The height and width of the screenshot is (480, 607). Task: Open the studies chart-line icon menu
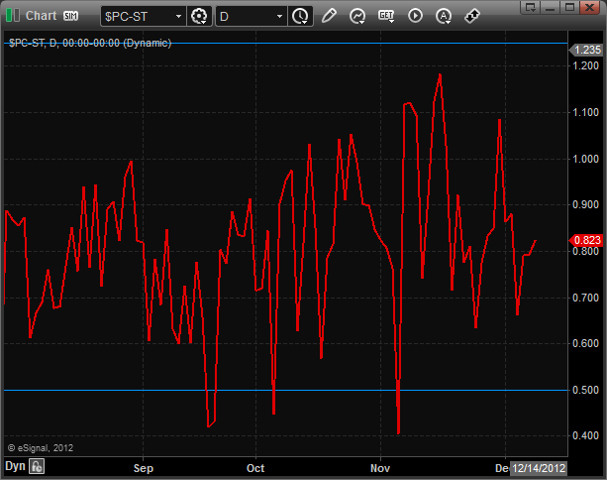pos(356,16)
